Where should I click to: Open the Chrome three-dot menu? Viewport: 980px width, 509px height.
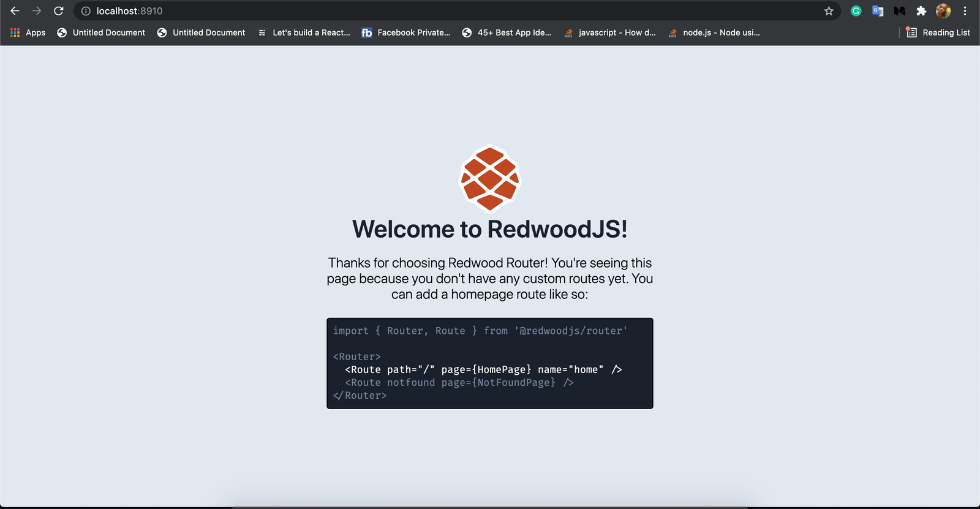point(965,10)
